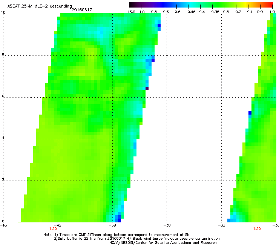Screen dimensions: 279x245
Task: Click the dark blue pixel on the right swath's left edge
Action: (x=250, y=113)
